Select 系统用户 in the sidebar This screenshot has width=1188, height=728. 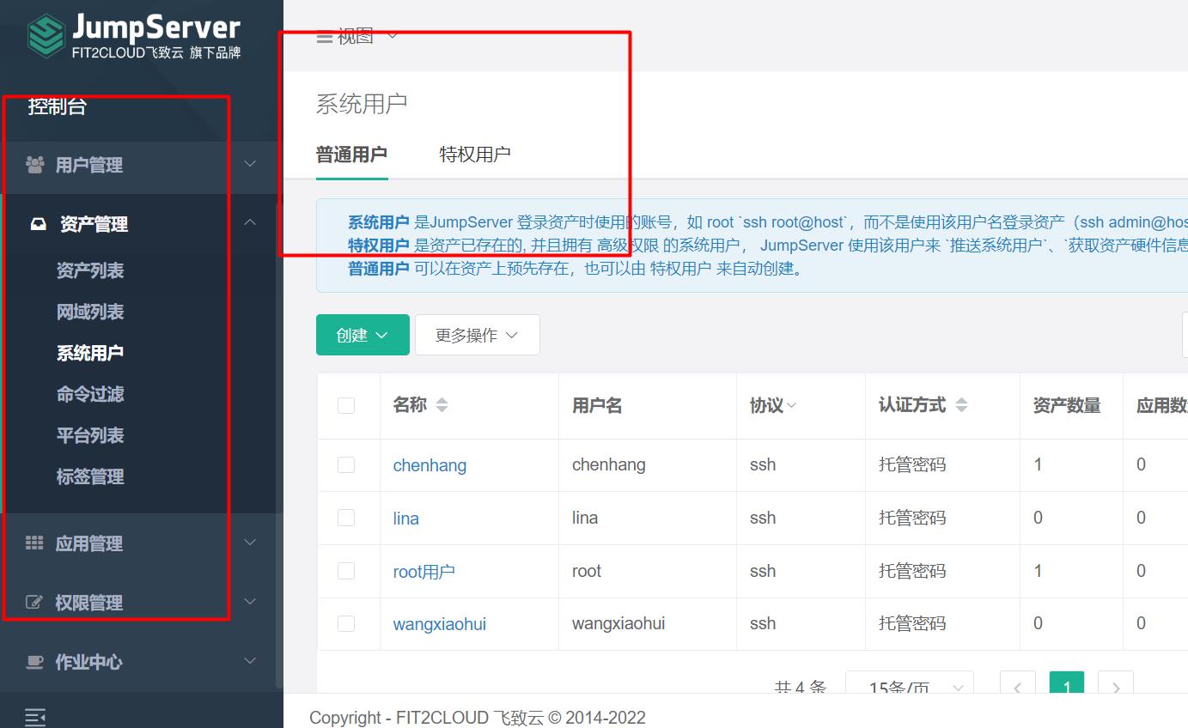[90, 353]
